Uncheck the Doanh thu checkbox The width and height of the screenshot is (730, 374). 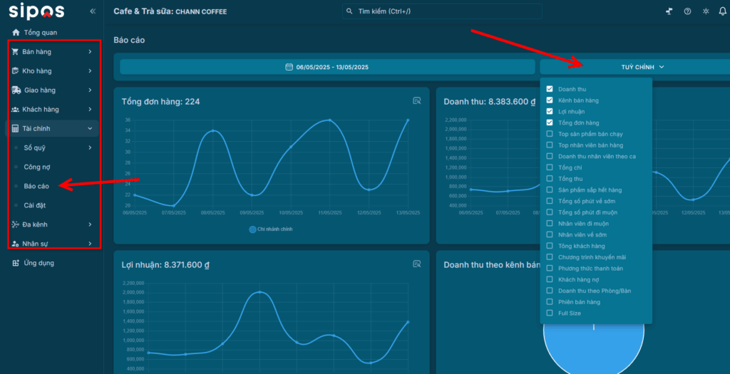[x=550, y=89]
